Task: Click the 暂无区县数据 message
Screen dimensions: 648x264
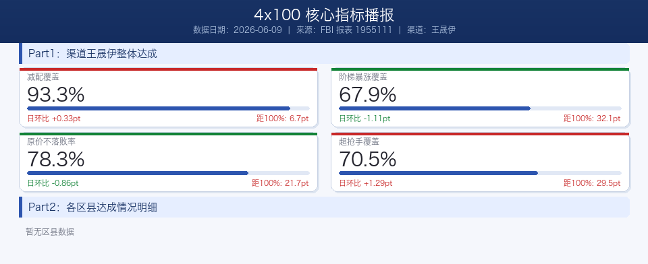Action: pyautogui.click(x=50, y=232)
